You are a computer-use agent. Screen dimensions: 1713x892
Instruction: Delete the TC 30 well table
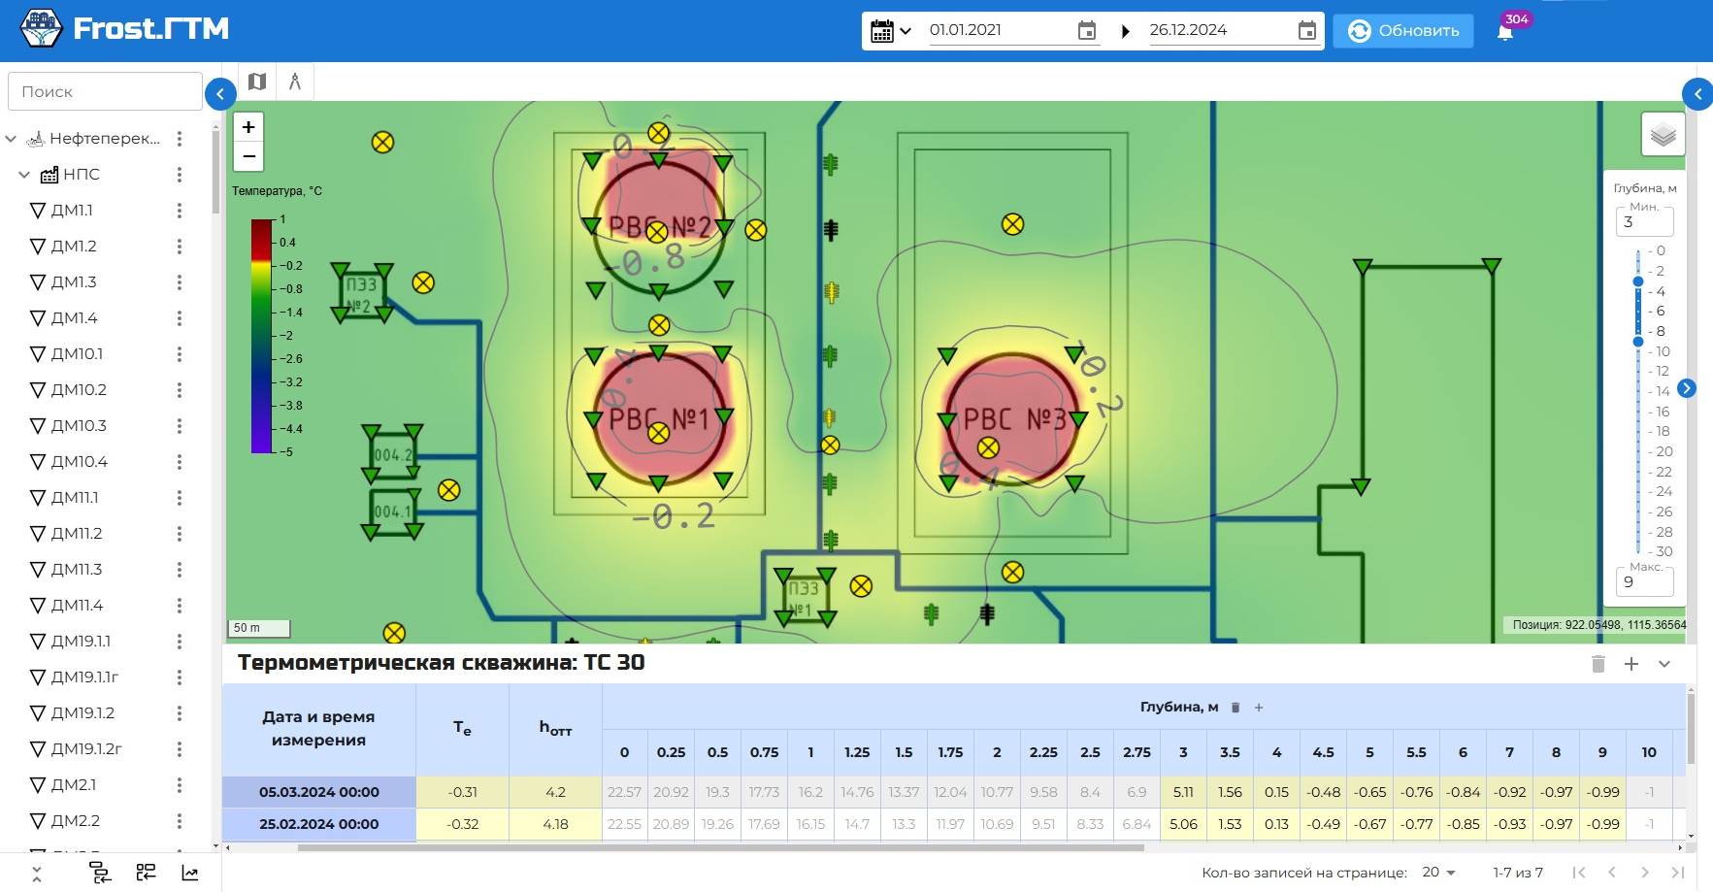coord(1598,664)
